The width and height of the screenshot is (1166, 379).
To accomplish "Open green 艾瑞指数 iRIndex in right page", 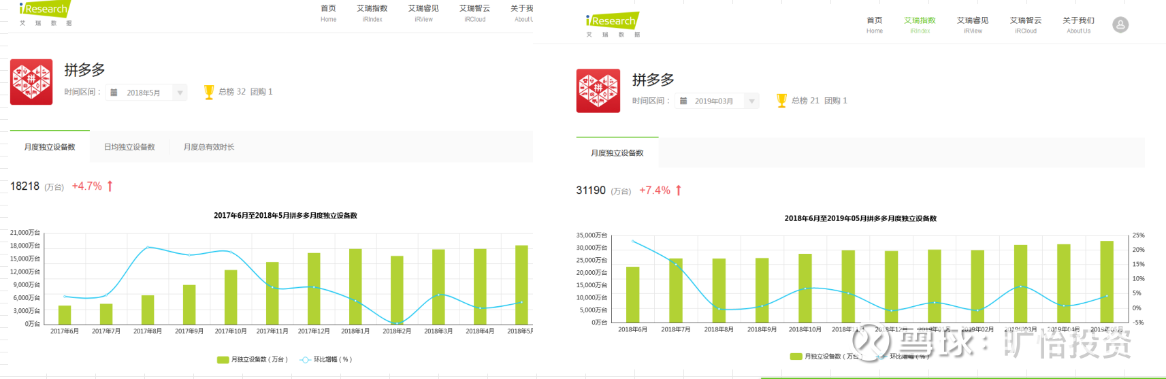I will coord(920,25).
